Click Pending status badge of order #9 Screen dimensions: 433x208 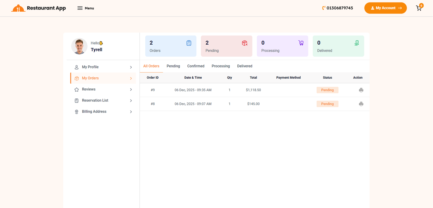point(327,90)
